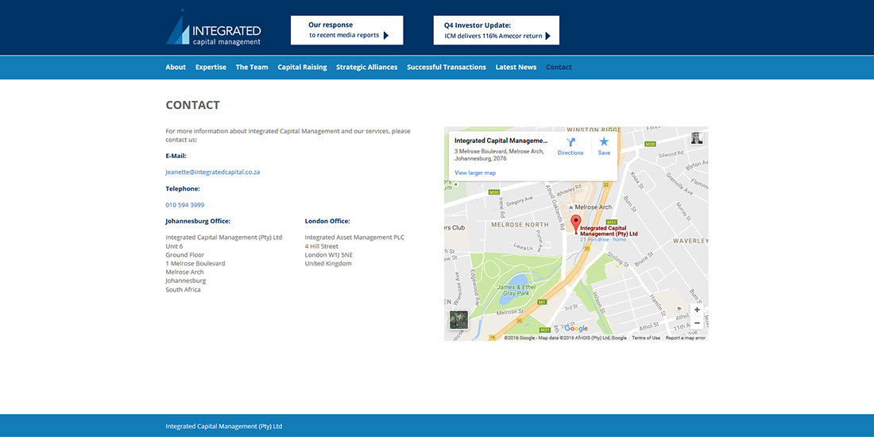Open the View larger map link
Screen dimensions: 874x437
[475, 172]
